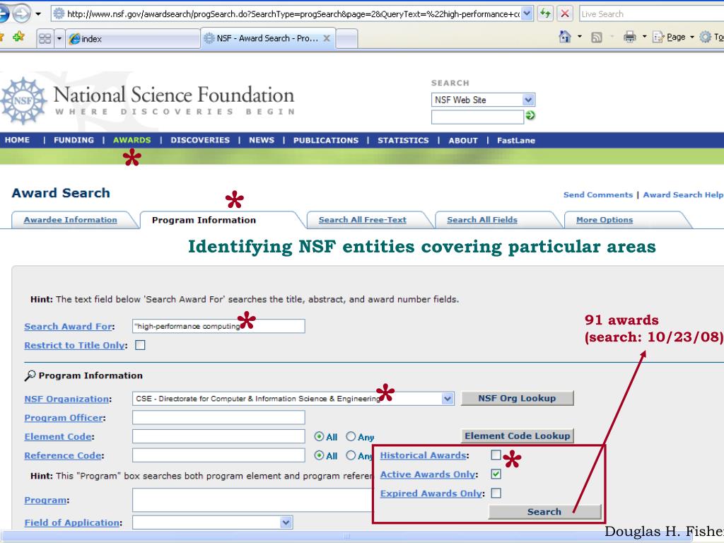
Task: Click the Element Code label link
Action: [58, 437]
